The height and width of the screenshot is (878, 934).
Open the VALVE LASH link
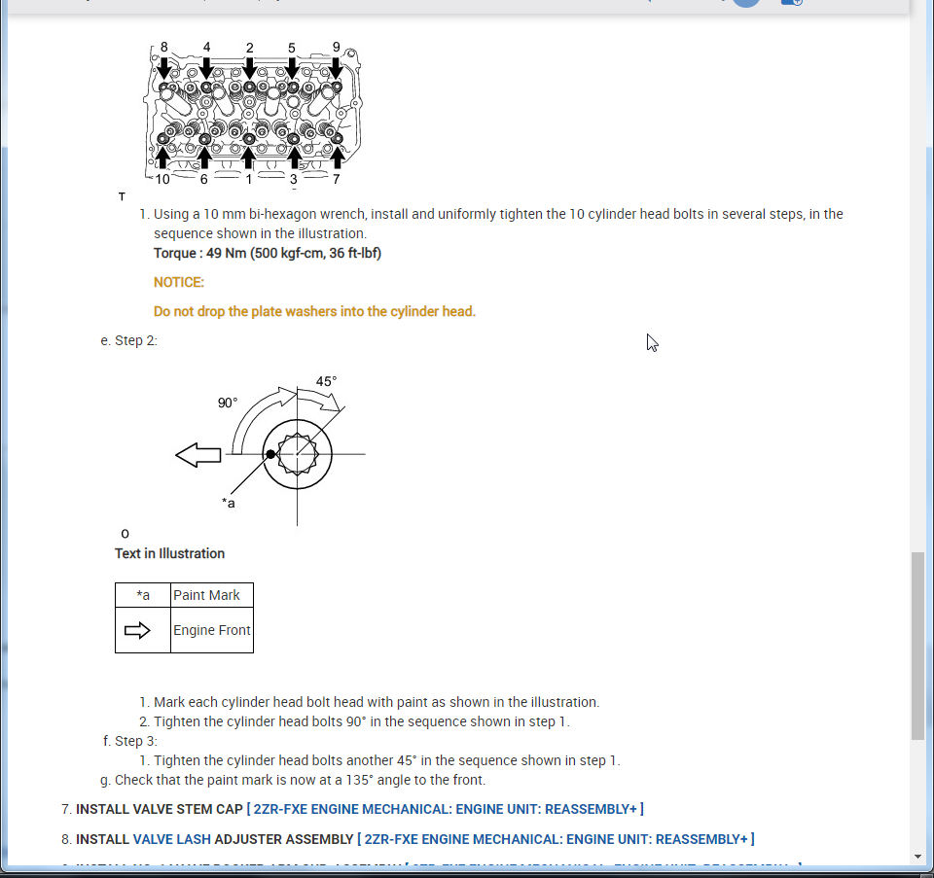(x=171, y=839)
